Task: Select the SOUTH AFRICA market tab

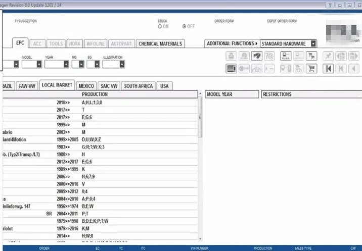Action: pyautogui.click(x=139, y=86)
